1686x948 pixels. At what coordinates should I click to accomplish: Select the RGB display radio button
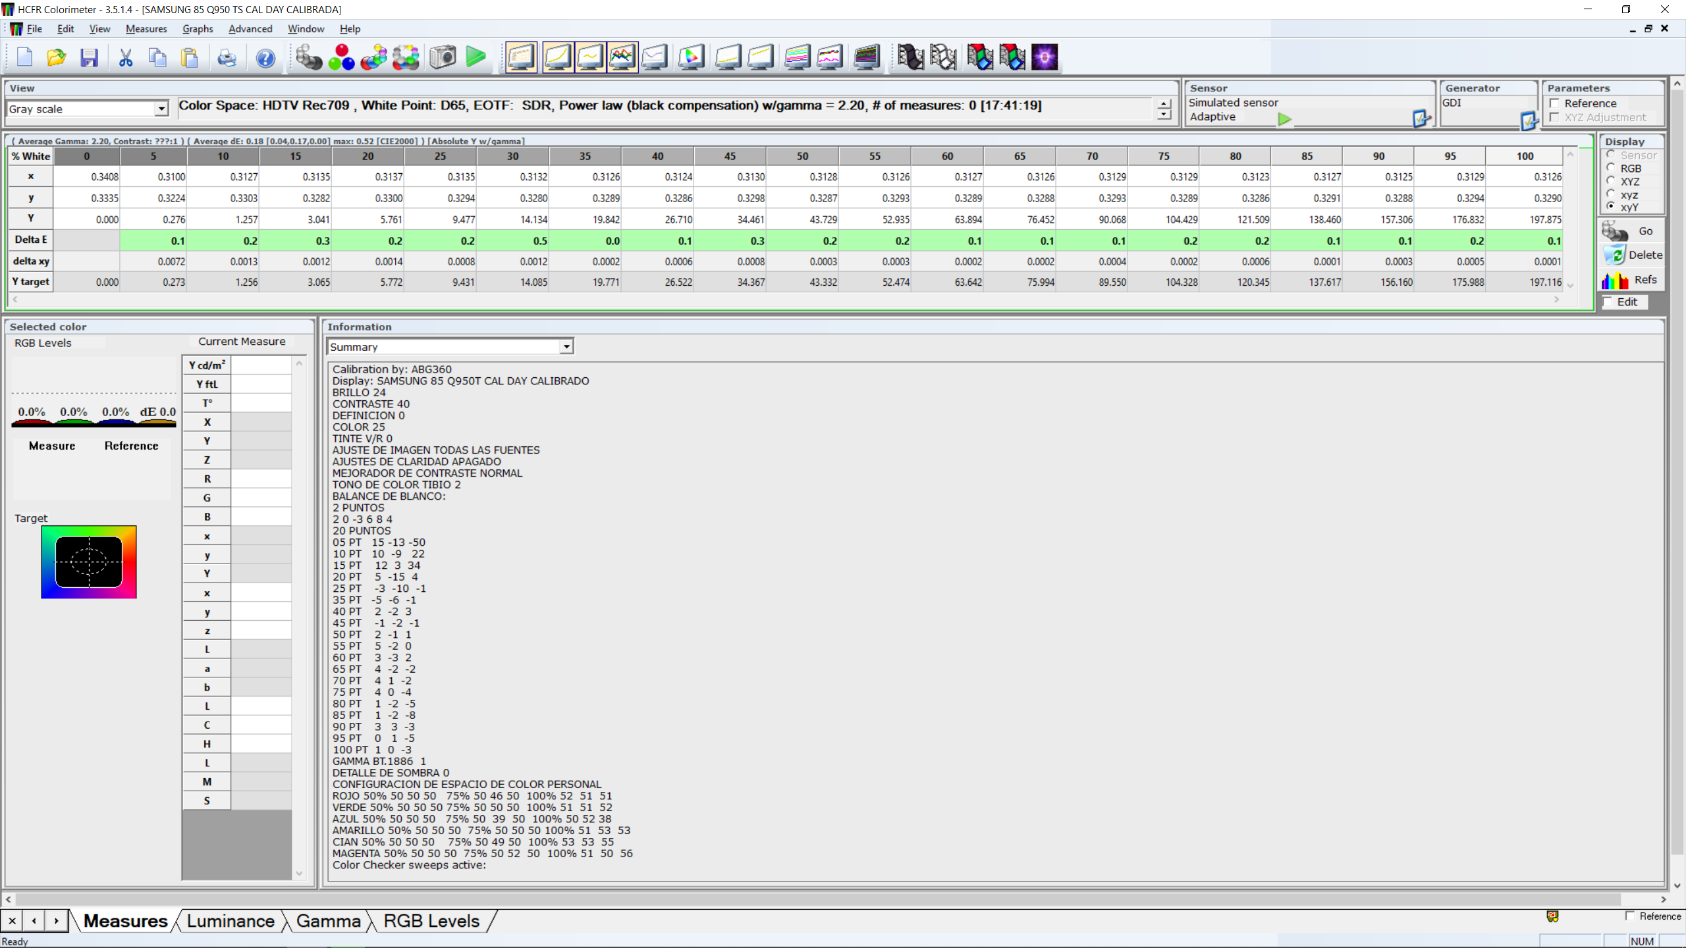coord(1611,169)
